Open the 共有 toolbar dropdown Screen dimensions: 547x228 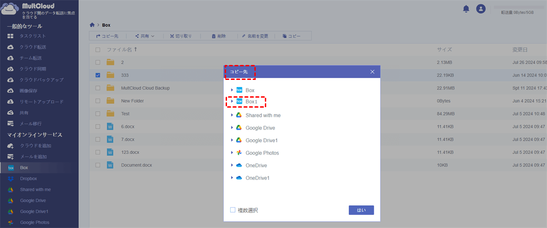click(145, 36)
